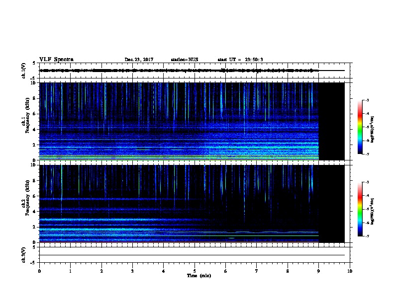Click the "station=HUS" label
This screenshot has width=394, height=304.
tap(185, 60)
